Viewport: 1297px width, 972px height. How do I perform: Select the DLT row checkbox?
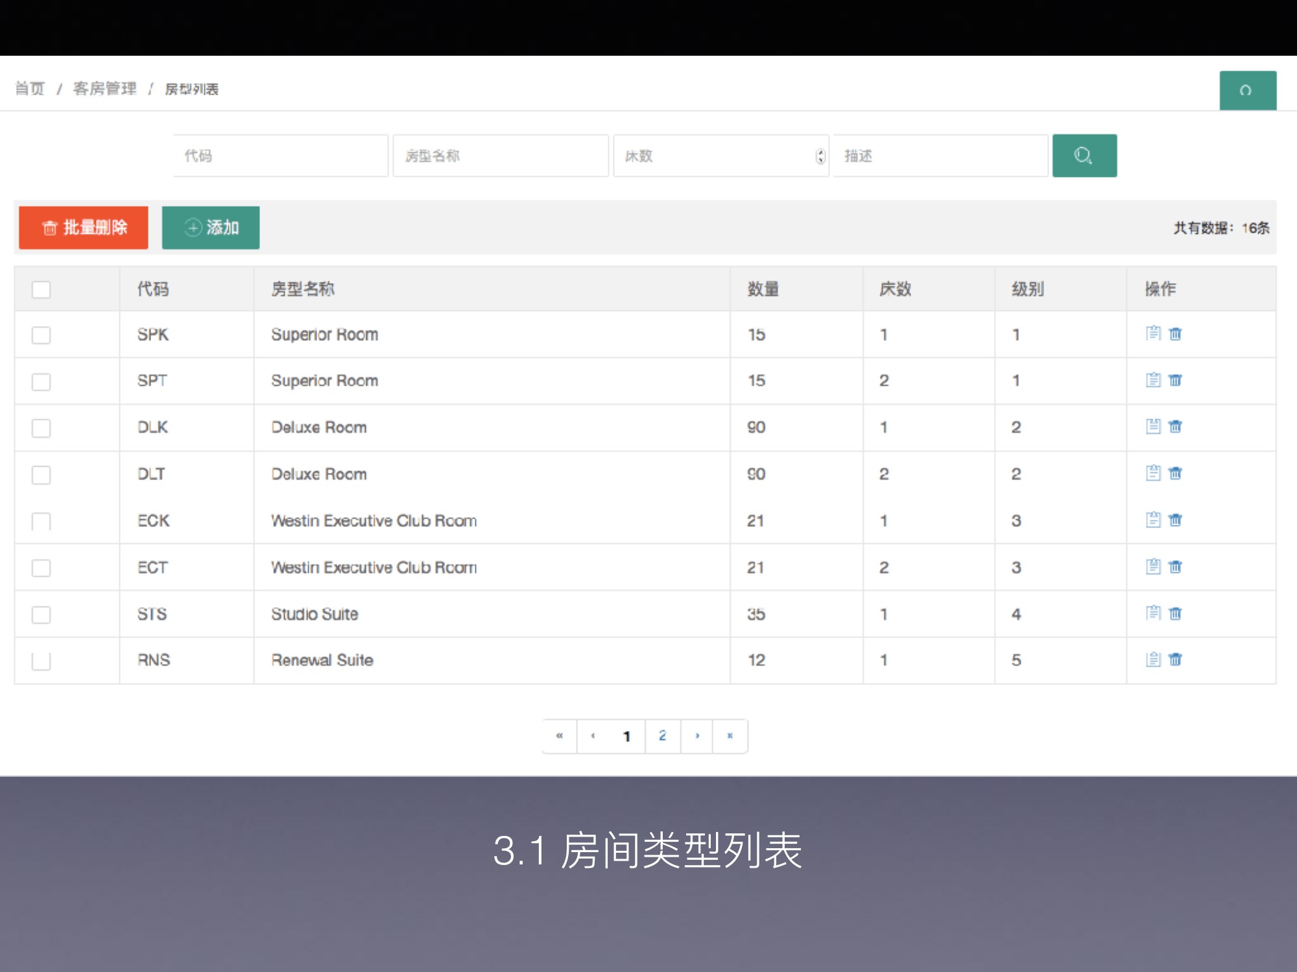(x=41, y=475)
